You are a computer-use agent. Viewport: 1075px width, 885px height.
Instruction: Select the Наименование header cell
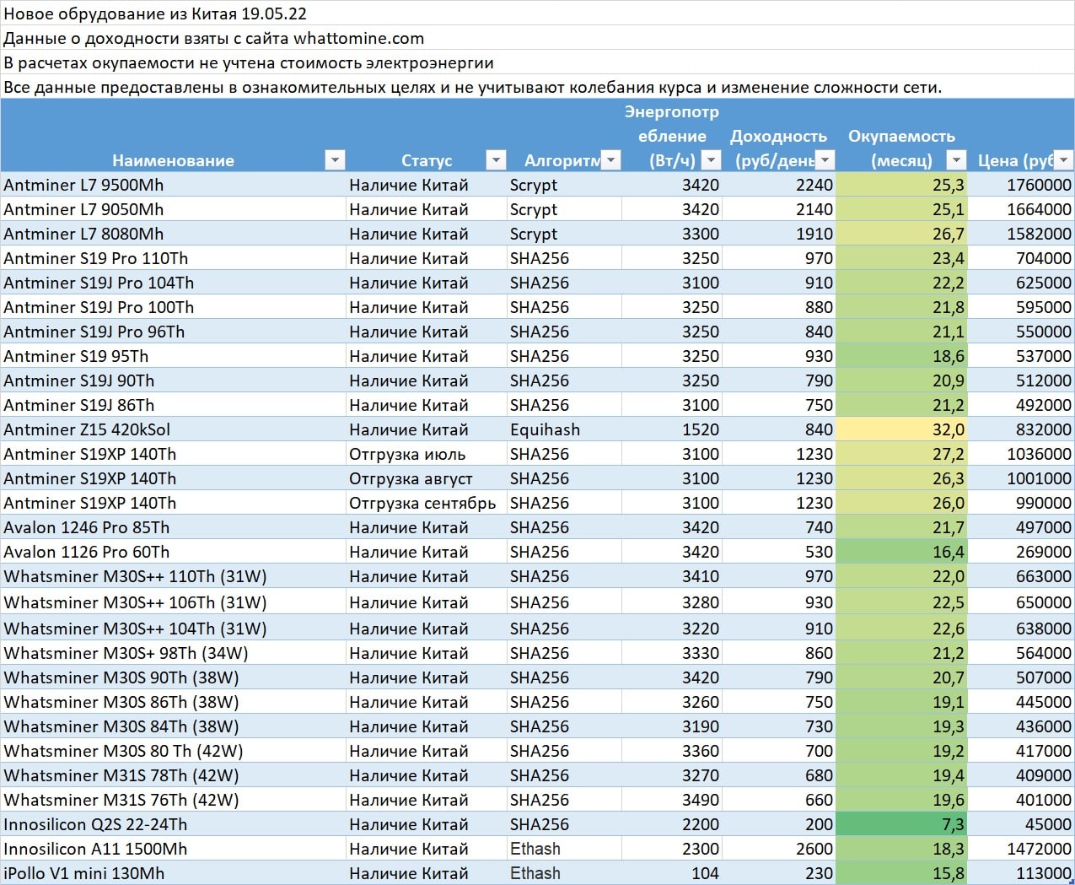pos(173,135)
